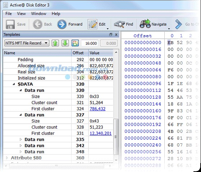Expand the Data run at offset 335
The height and width of the screenshot is (172, 201).
pyautogui.click(x=20, y=139)
